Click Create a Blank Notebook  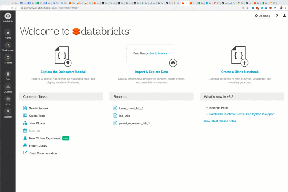(240, 72)
